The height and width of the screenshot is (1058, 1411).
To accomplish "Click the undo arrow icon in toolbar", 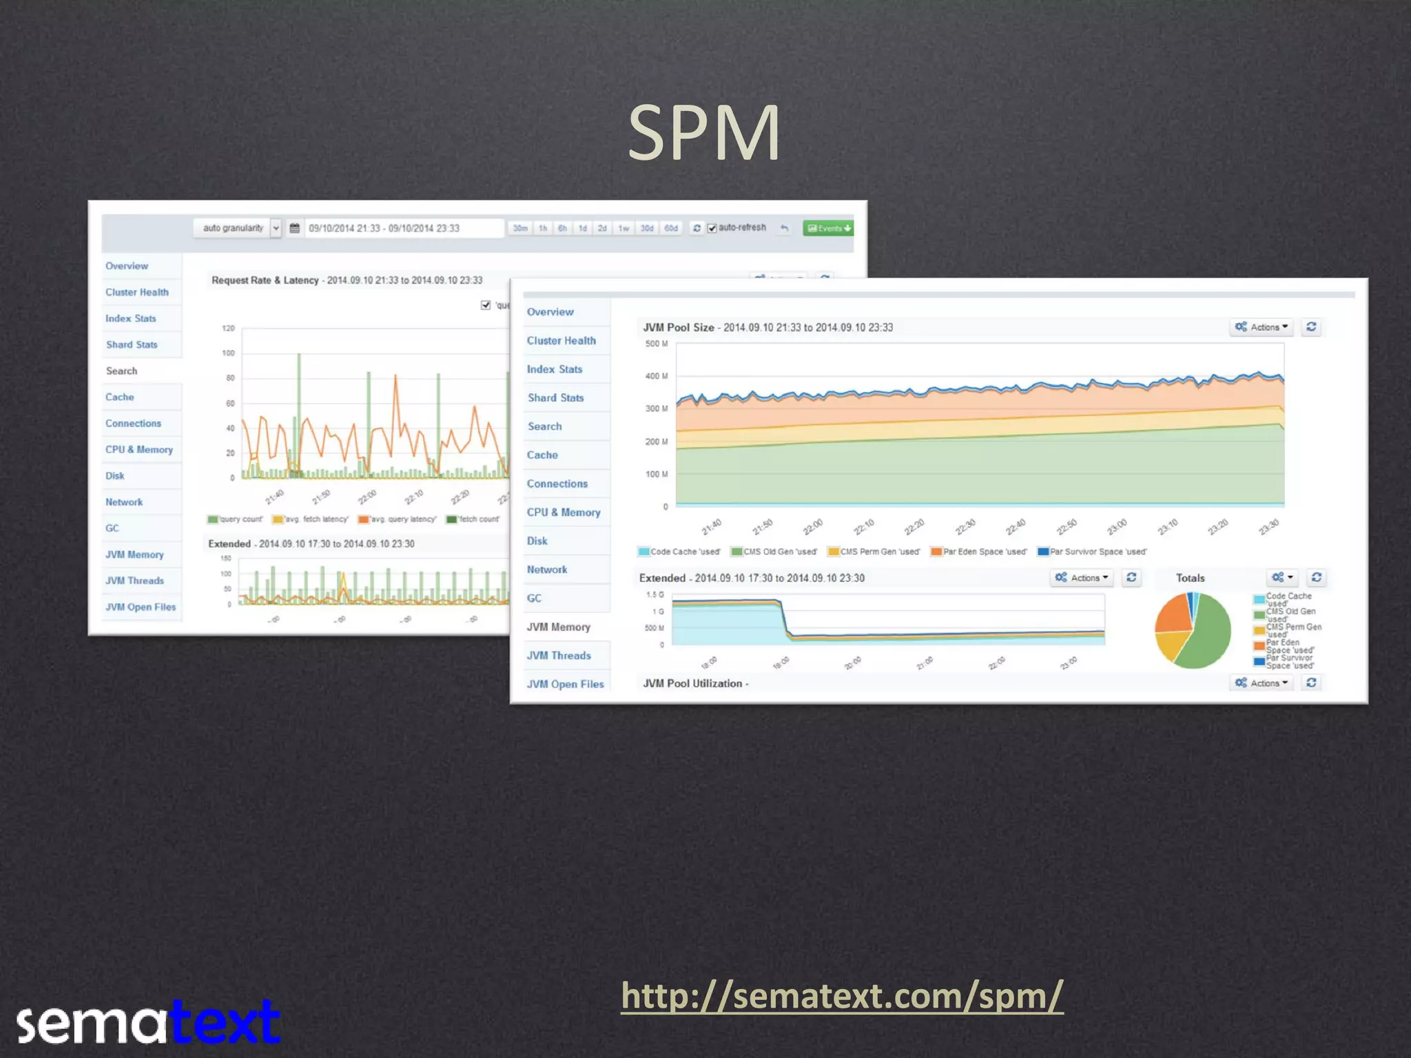I will click(784, 228).
